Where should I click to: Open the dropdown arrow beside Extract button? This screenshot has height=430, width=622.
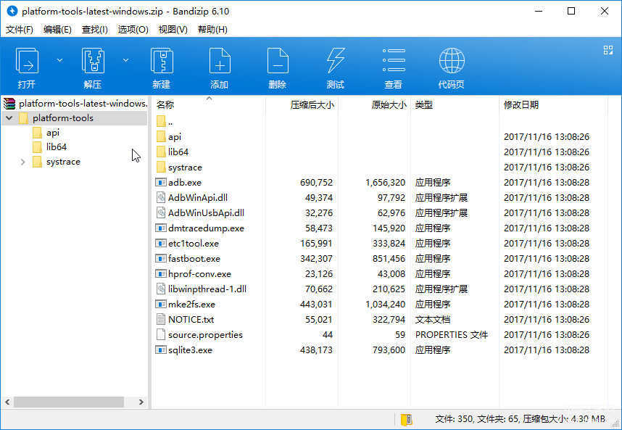pyautogui.click(x=125, y=60)
